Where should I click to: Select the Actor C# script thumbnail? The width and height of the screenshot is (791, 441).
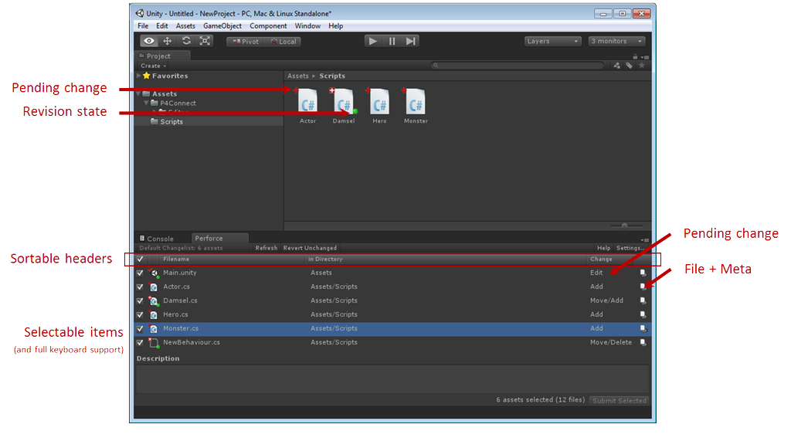tap(307, 103)
